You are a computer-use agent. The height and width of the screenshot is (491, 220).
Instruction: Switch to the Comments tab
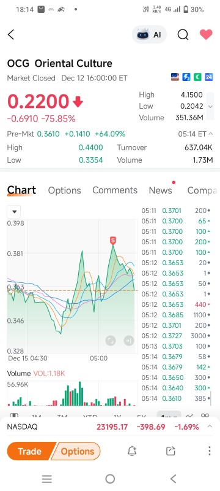click(115, 190)
